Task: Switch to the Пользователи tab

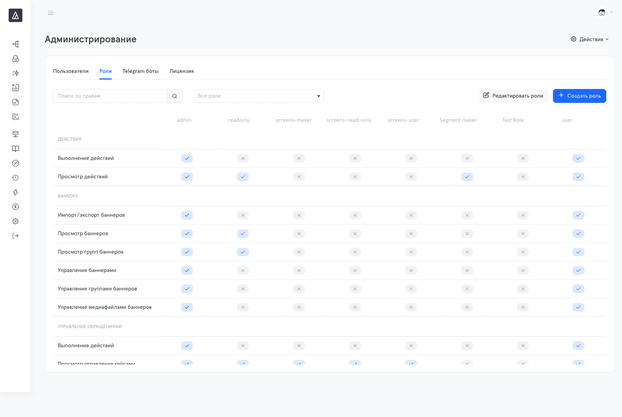Action: pos(71,71)
